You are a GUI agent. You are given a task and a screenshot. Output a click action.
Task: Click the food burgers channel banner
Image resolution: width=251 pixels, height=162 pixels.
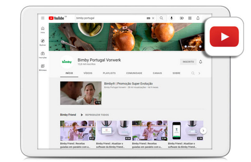[x=126, y=37]
